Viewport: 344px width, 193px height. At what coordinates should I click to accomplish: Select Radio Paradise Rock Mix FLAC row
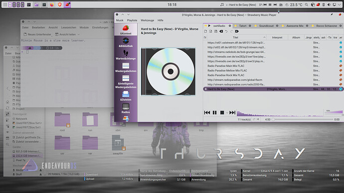tap(273, 75)
